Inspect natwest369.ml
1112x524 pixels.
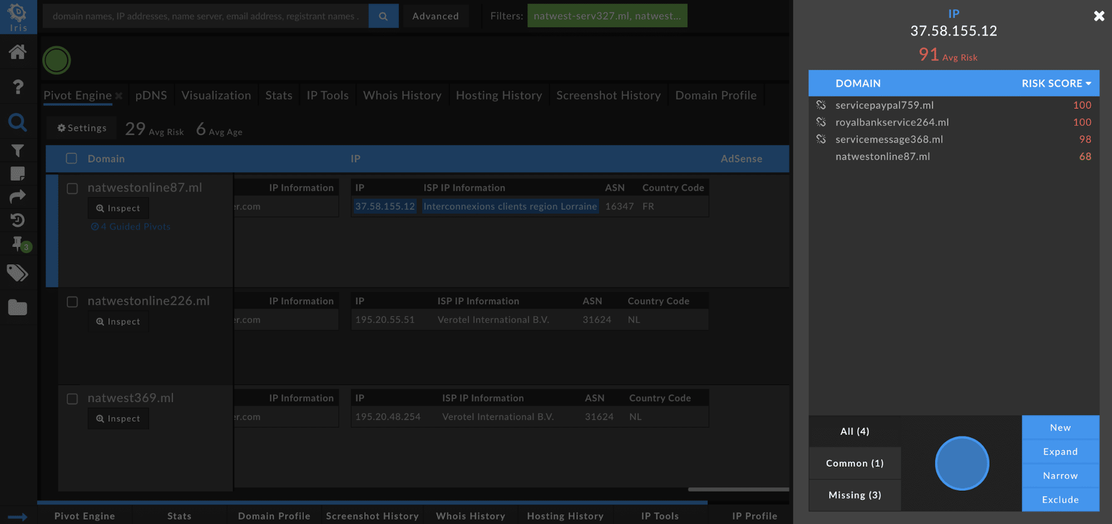coord(118,418)
